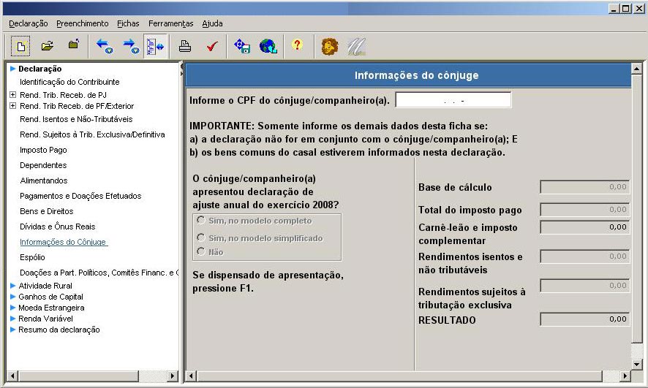Click the new declaration icon
648x388 pixels.
click(x=20, y=46)
